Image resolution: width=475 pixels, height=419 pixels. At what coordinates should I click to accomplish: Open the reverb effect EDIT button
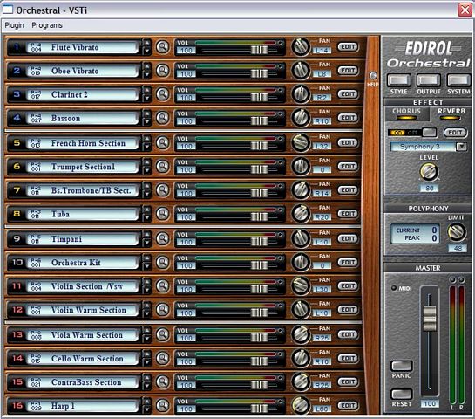pyautogui.click(x=455, y=133)
